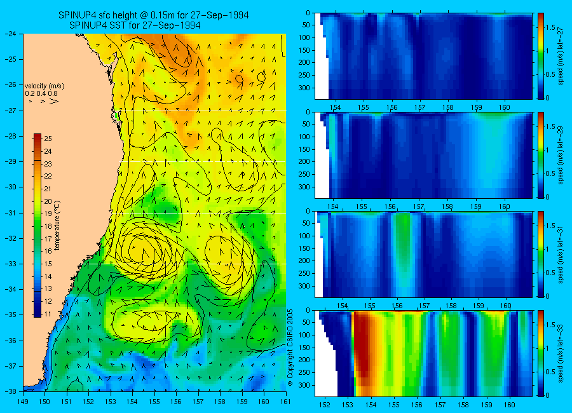Click the longitude label '149' on the map axis

pos(23,402)
